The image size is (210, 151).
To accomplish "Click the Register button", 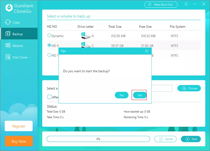I will point(18,126).
